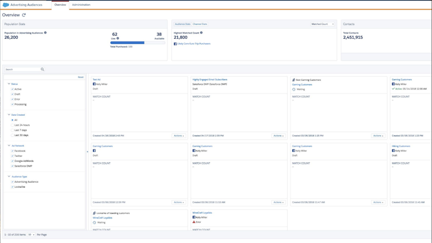432x243 pixels.
Task: Collapse the Status filter section
Action: [x=9, y=84]
